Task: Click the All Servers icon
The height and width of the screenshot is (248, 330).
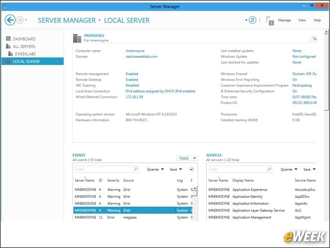Action: click(x=8, y=46)
